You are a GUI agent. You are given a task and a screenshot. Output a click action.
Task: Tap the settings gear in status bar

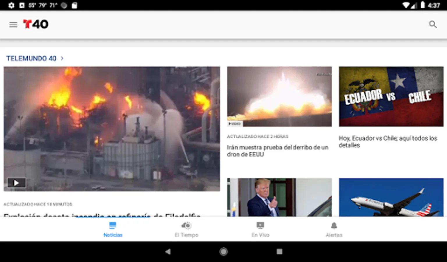(11, 5)
